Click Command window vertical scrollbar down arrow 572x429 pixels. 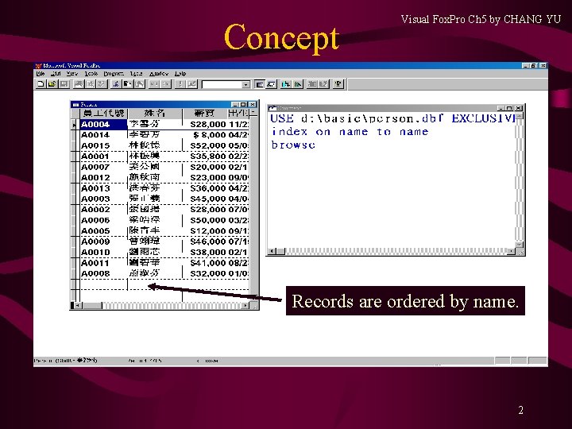519,245
